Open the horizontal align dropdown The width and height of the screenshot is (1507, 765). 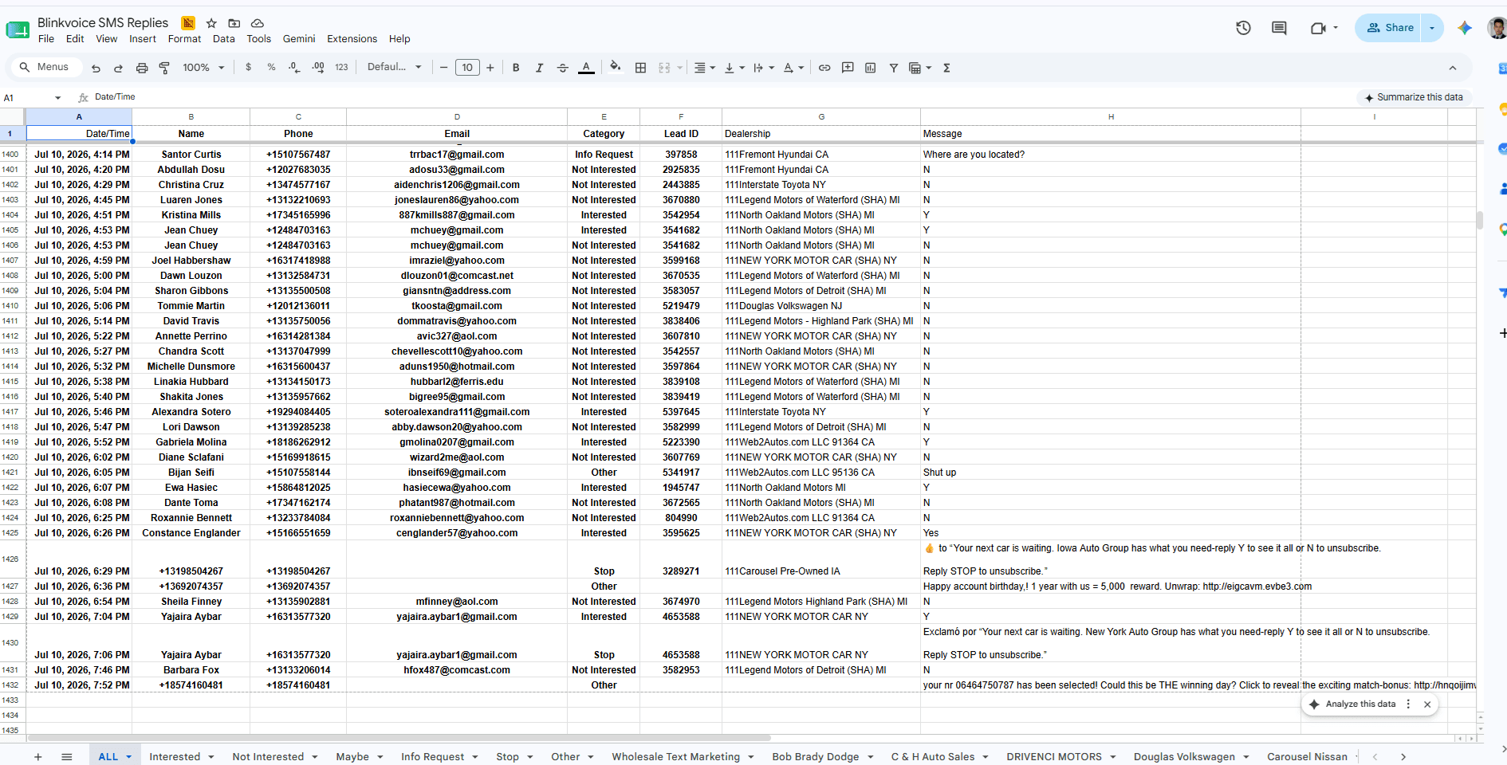tap(704, 68)
